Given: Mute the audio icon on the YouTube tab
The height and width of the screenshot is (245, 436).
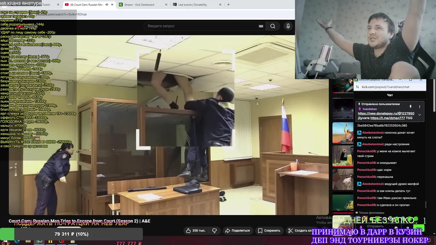Looking at the screenshot, I should coord(107,5).
